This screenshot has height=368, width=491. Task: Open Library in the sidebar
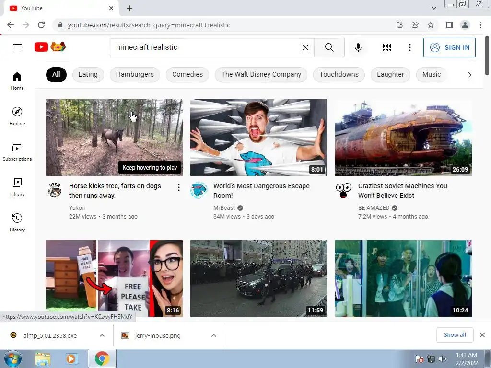click(17, 187)
